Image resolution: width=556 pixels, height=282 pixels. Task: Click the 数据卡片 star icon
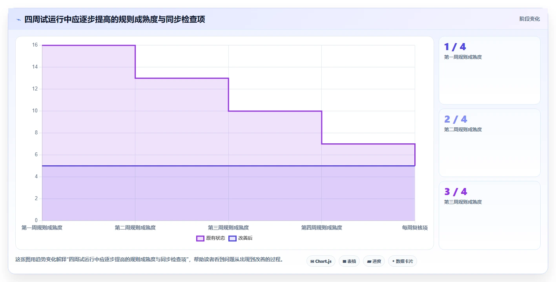393,261
